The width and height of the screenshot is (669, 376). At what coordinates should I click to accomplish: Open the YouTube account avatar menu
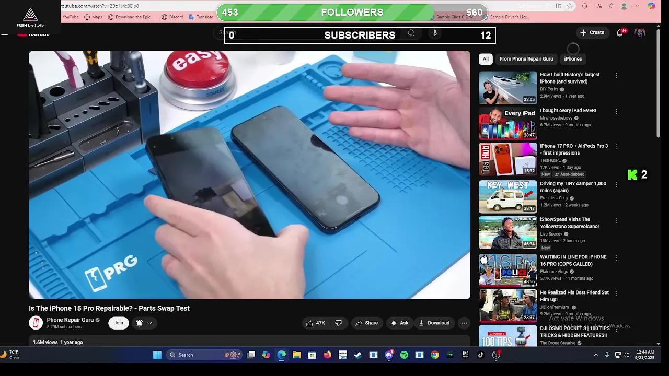point(640,32)
